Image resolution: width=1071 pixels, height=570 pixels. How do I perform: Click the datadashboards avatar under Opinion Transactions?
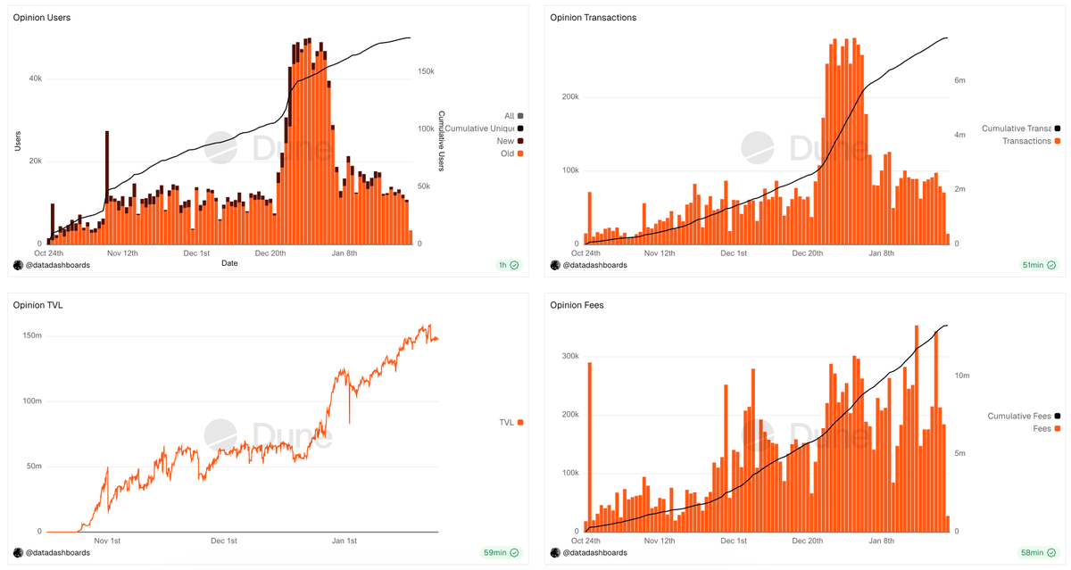555,265
